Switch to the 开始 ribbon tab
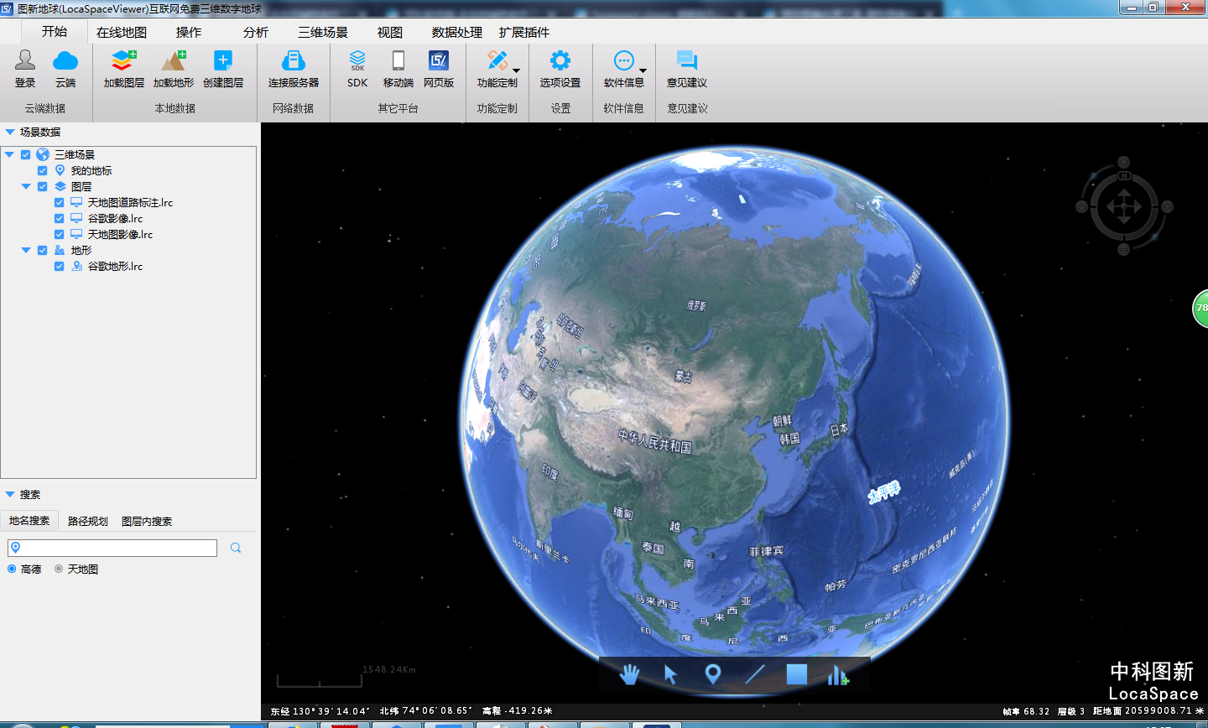 (x=55, y=32)
